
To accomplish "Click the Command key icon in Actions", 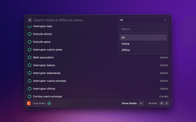I will click(161, 103).
